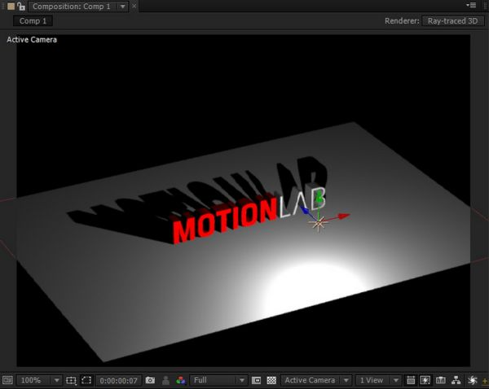Click the Reset Exposure aperture icon
Viewport: 489px width, 389px height.
point(472,380)
